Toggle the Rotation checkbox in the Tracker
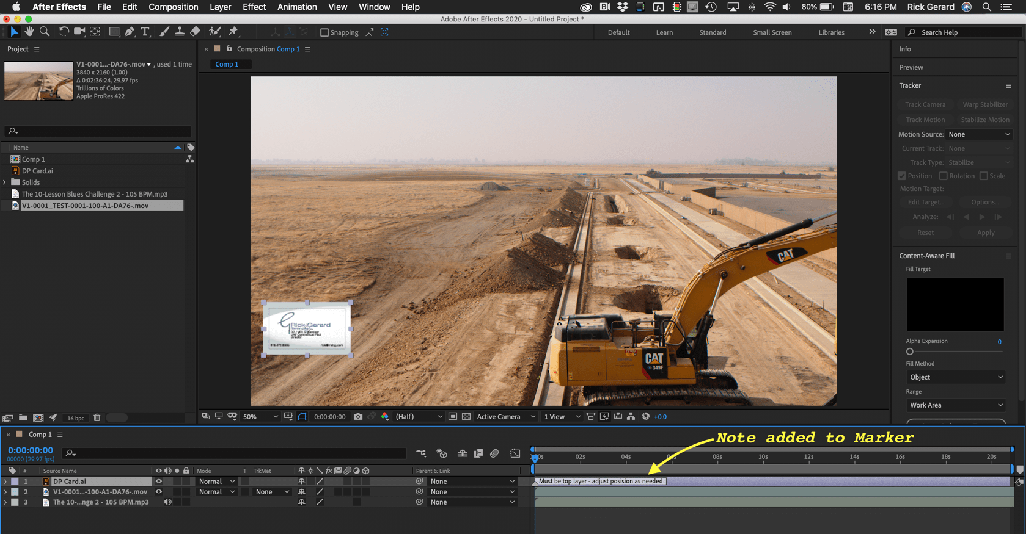Screen dimensions: 1026x534 point(944,176)
